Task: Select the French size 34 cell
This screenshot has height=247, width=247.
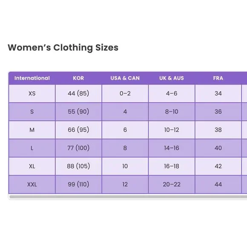Action: pos(218,93)
